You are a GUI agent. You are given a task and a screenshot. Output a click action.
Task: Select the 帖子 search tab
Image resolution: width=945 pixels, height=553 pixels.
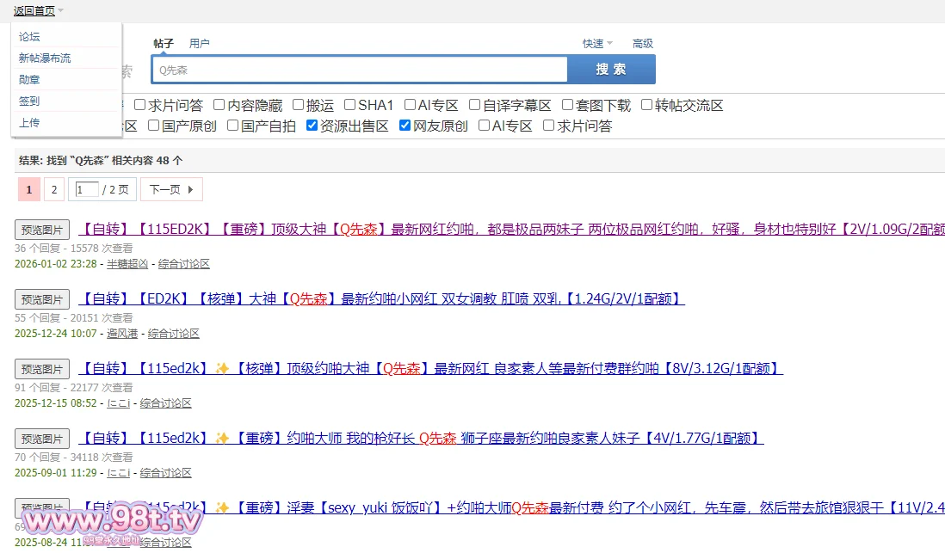point(164,43)
